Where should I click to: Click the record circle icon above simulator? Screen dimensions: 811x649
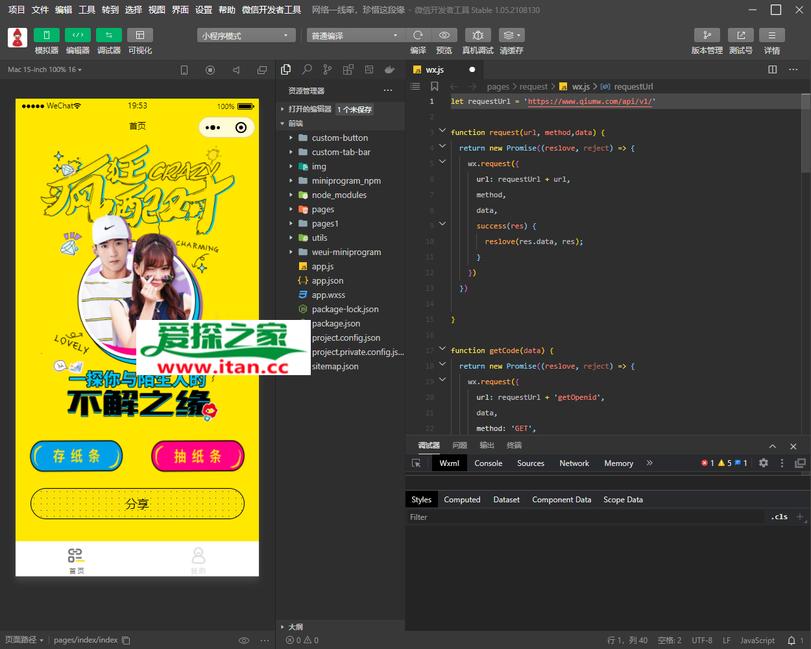(210, 70)
